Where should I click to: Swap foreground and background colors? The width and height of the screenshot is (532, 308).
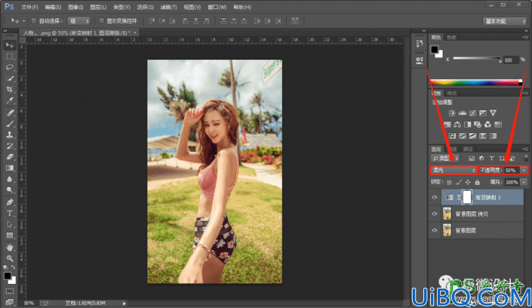(x=13, y=267)
